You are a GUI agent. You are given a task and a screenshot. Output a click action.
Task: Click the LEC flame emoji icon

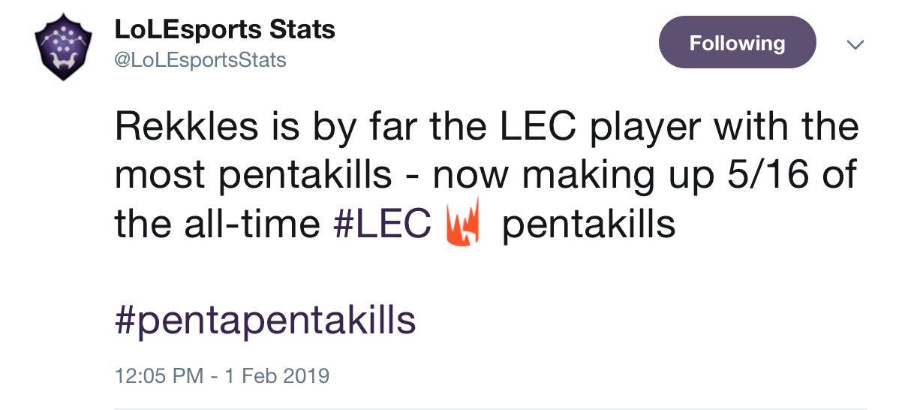pyautogui.click(x=462, y=225)
